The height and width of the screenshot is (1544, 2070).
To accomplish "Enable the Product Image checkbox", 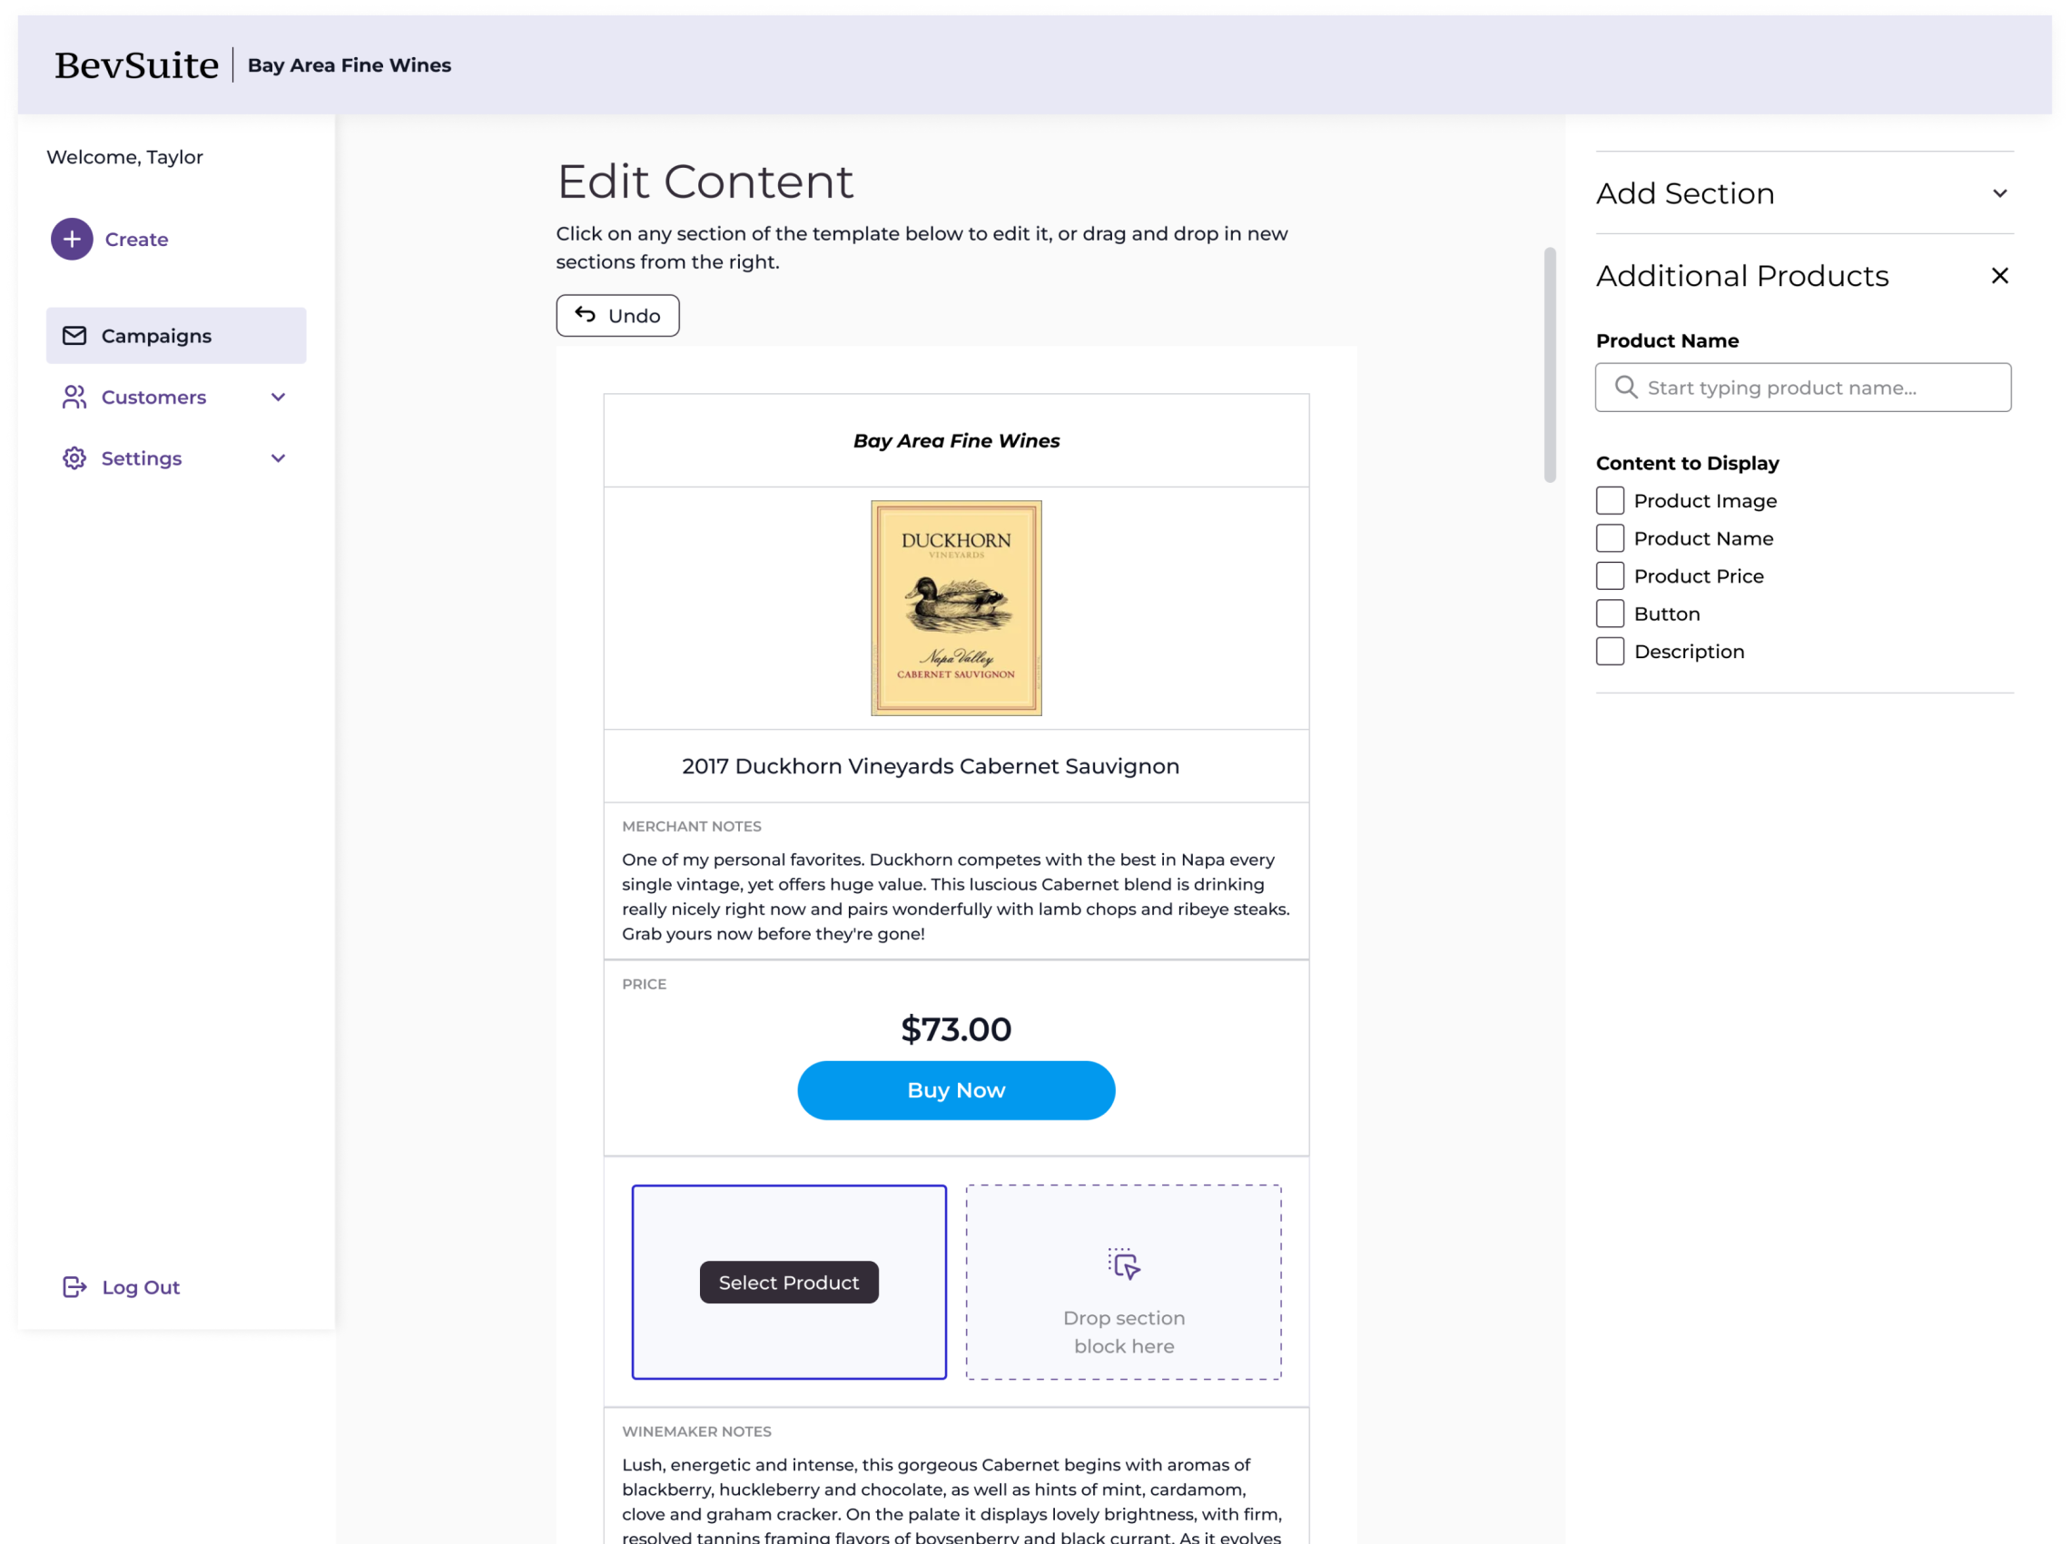I will point(1610,501).
